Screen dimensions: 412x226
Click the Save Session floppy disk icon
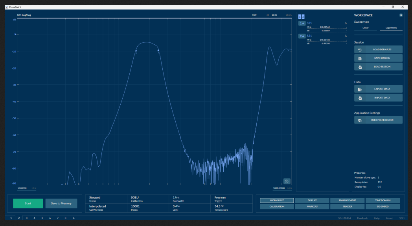(360, 58)
